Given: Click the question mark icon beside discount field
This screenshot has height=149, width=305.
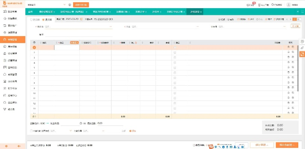Looking at the screenshot, I should point(81,123).
